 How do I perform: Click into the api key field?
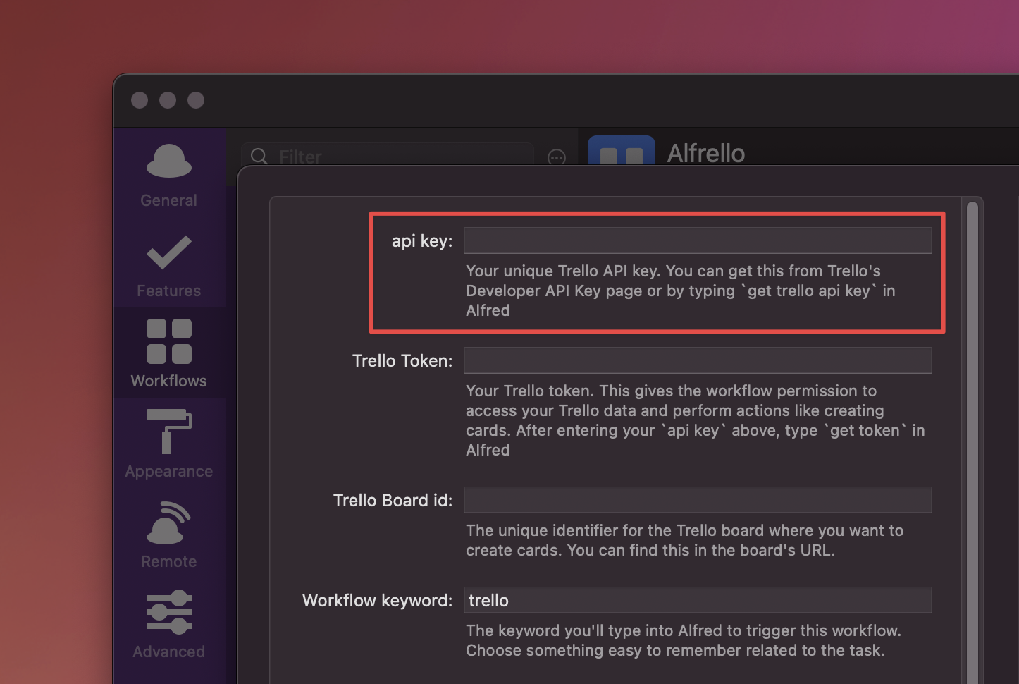[698, 240]
